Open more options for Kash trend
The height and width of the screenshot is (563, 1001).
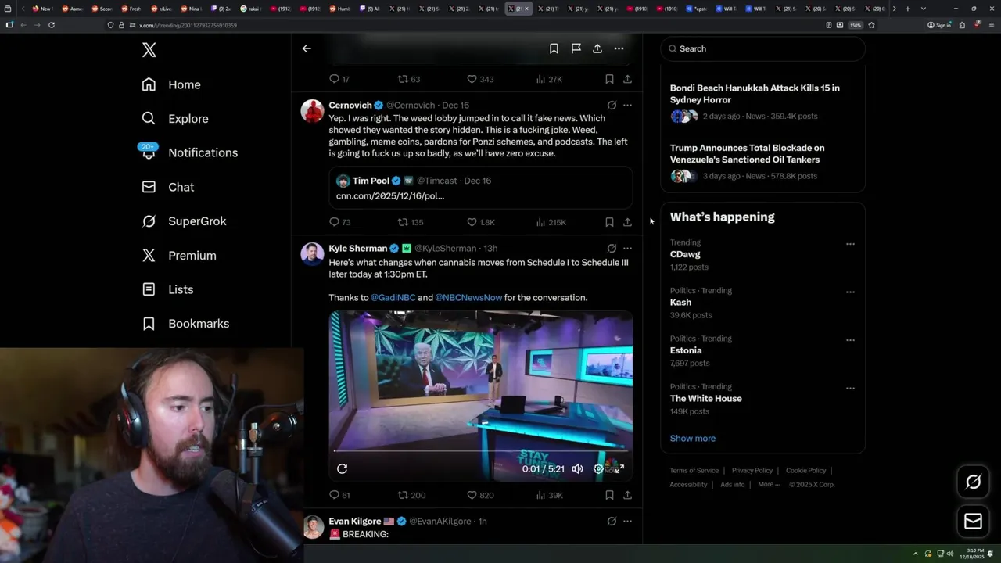(x=850, y=292)
